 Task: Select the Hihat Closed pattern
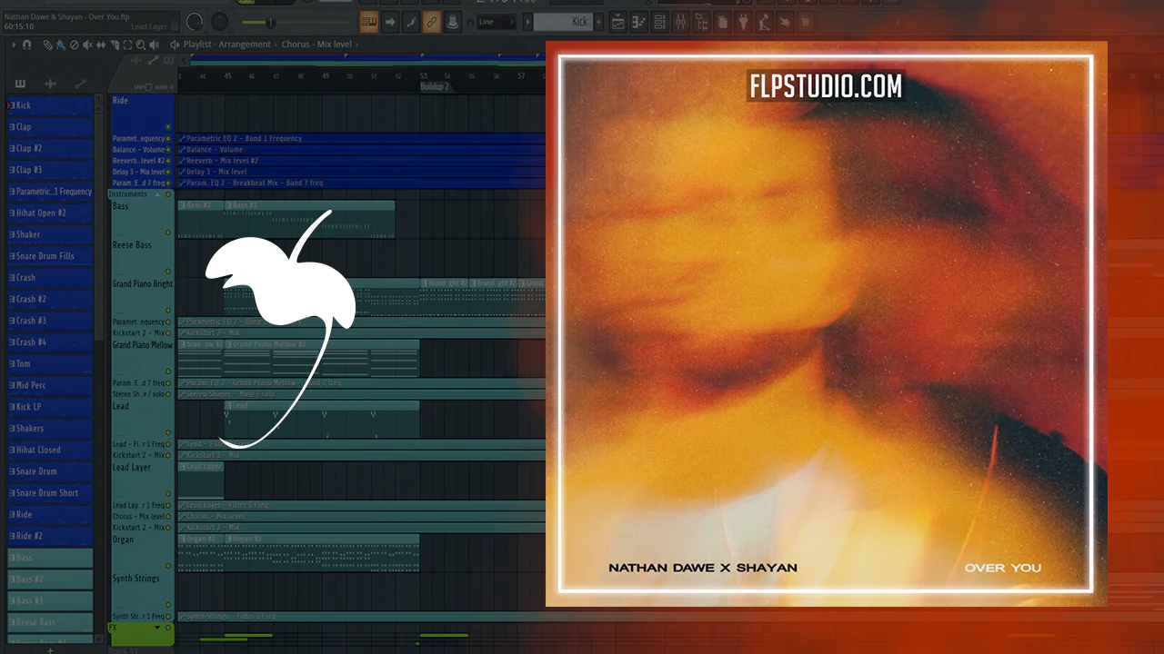pos(50,450)
